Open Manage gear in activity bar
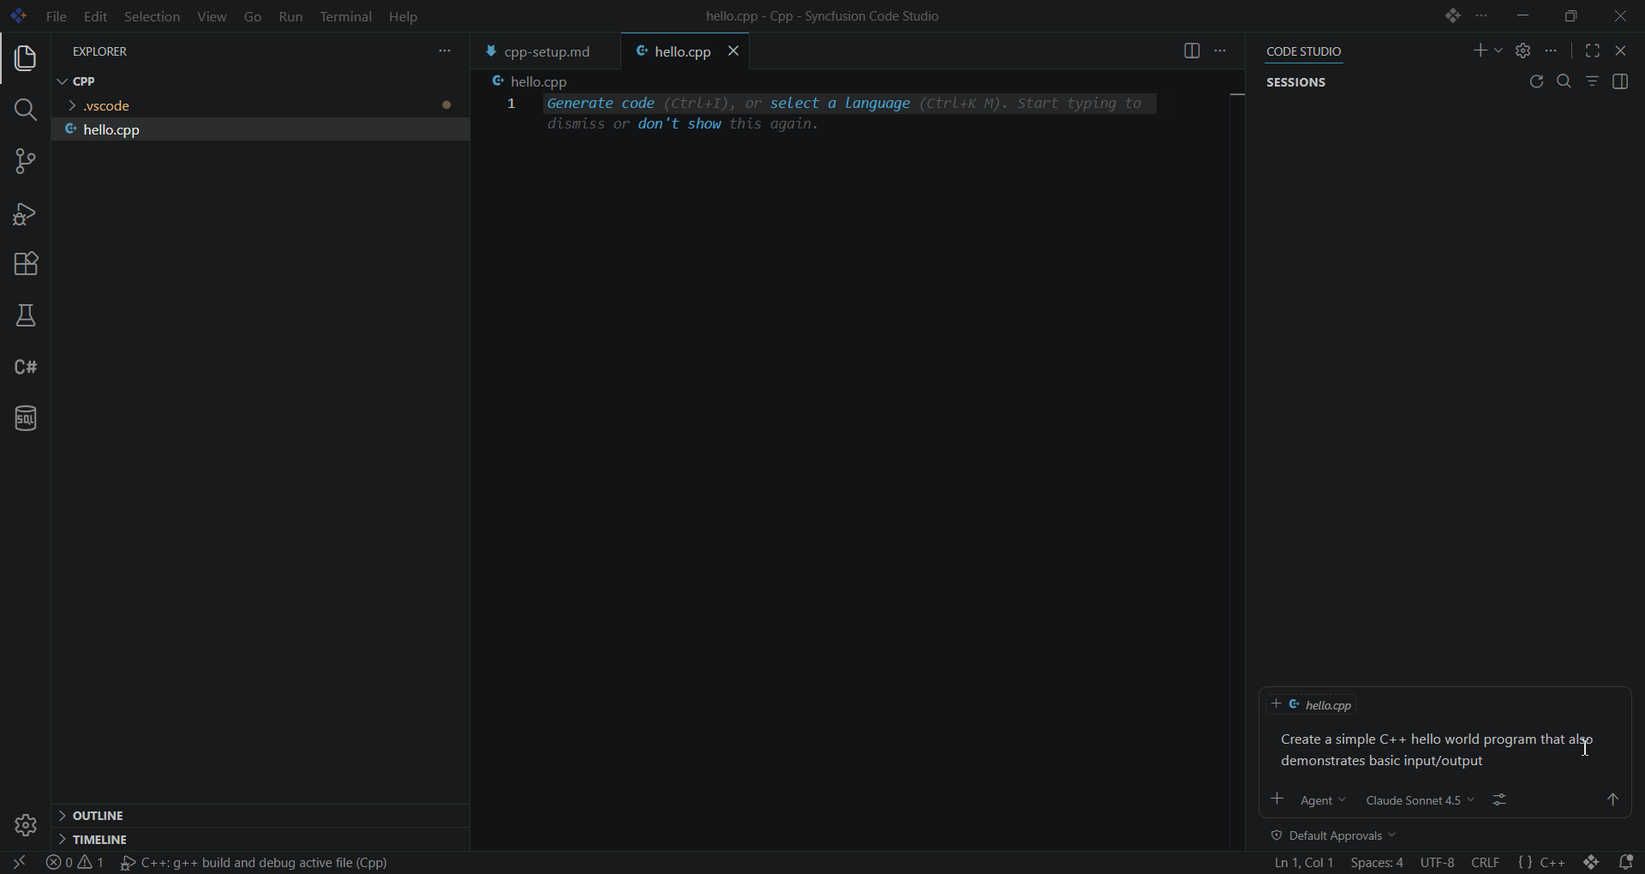Viewport: 1645px width, 874px height. [x=26, y=825]
